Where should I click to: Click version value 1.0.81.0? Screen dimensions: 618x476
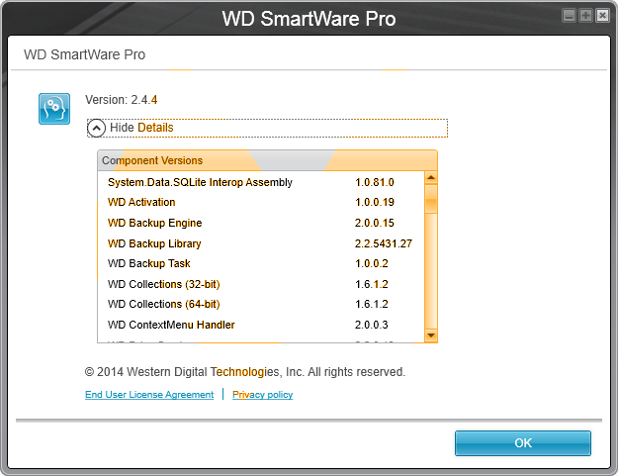(375, 182)
